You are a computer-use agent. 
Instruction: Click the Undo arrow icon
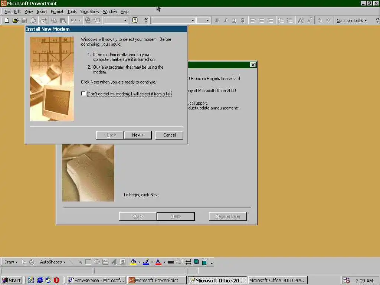tap(74, 20)
